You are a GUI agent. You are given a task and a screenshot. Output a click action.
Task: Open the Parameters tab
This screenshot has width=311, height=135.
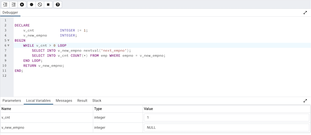pos(12,101)
